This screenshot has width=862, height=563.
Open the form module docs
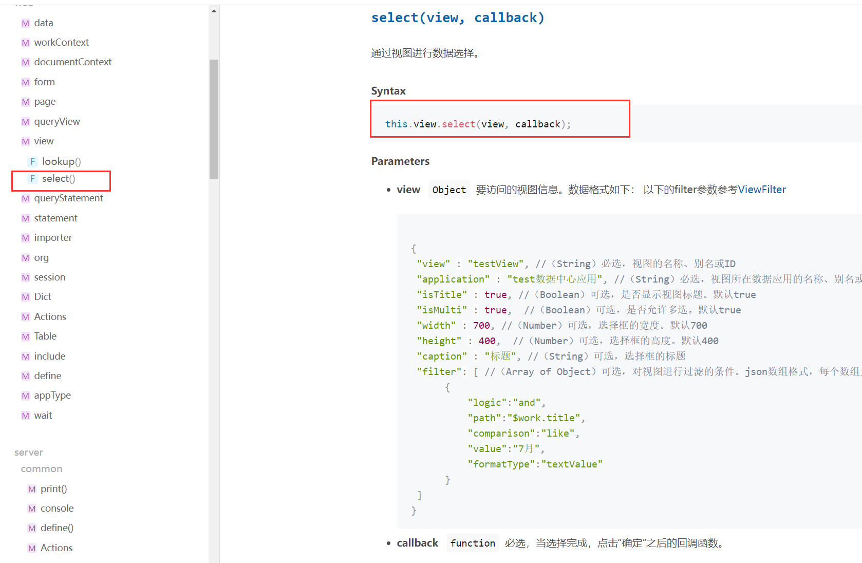[45, 82]
